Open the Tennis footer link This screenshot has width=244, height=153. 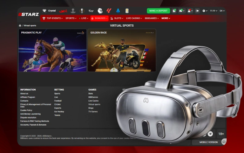pyautogui.click(x=57, y=115)
